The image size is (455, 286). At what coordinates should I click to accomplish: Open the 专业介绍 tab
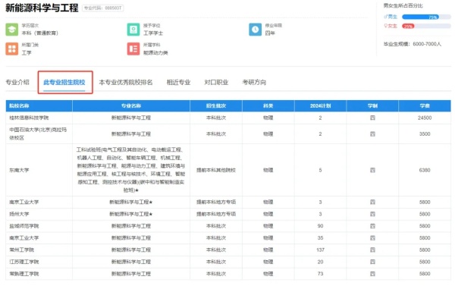(17, 83)
